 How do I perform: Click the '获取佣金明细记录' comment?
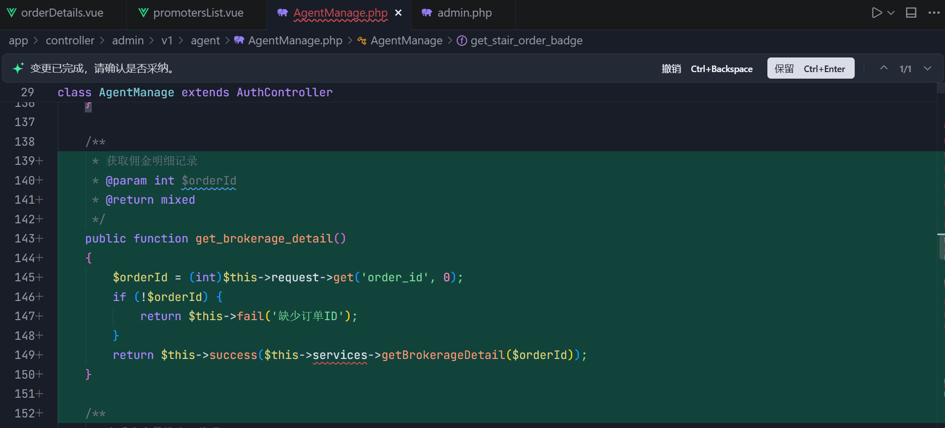click(152, 161)
